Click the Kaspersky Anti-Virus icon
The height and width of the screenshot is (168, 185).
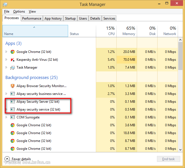pyautogui.click(x=13, y=60)
